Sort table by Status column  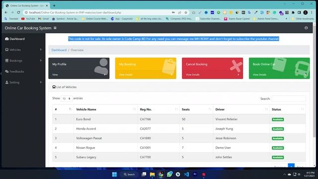tap(288, 109)
